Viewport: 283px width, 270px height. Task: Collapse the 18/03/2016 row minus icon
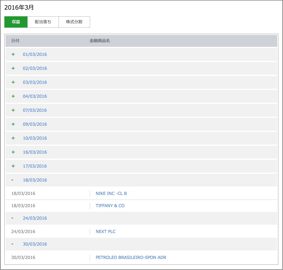12,180
